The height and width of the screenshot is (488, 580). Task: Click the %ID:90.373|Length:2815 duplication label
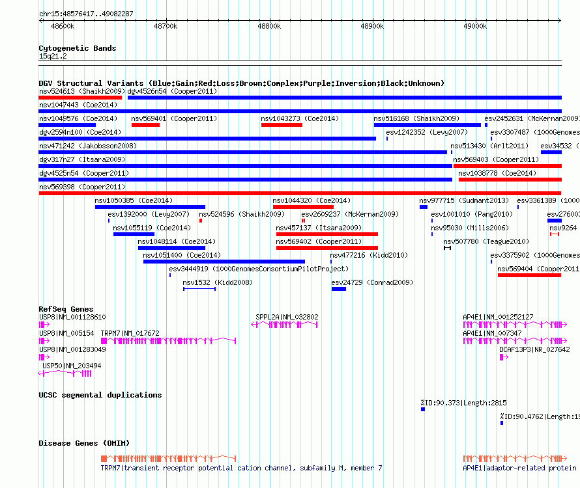pos(463,403)
